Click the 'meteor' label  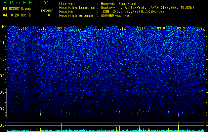coord(47,10)
